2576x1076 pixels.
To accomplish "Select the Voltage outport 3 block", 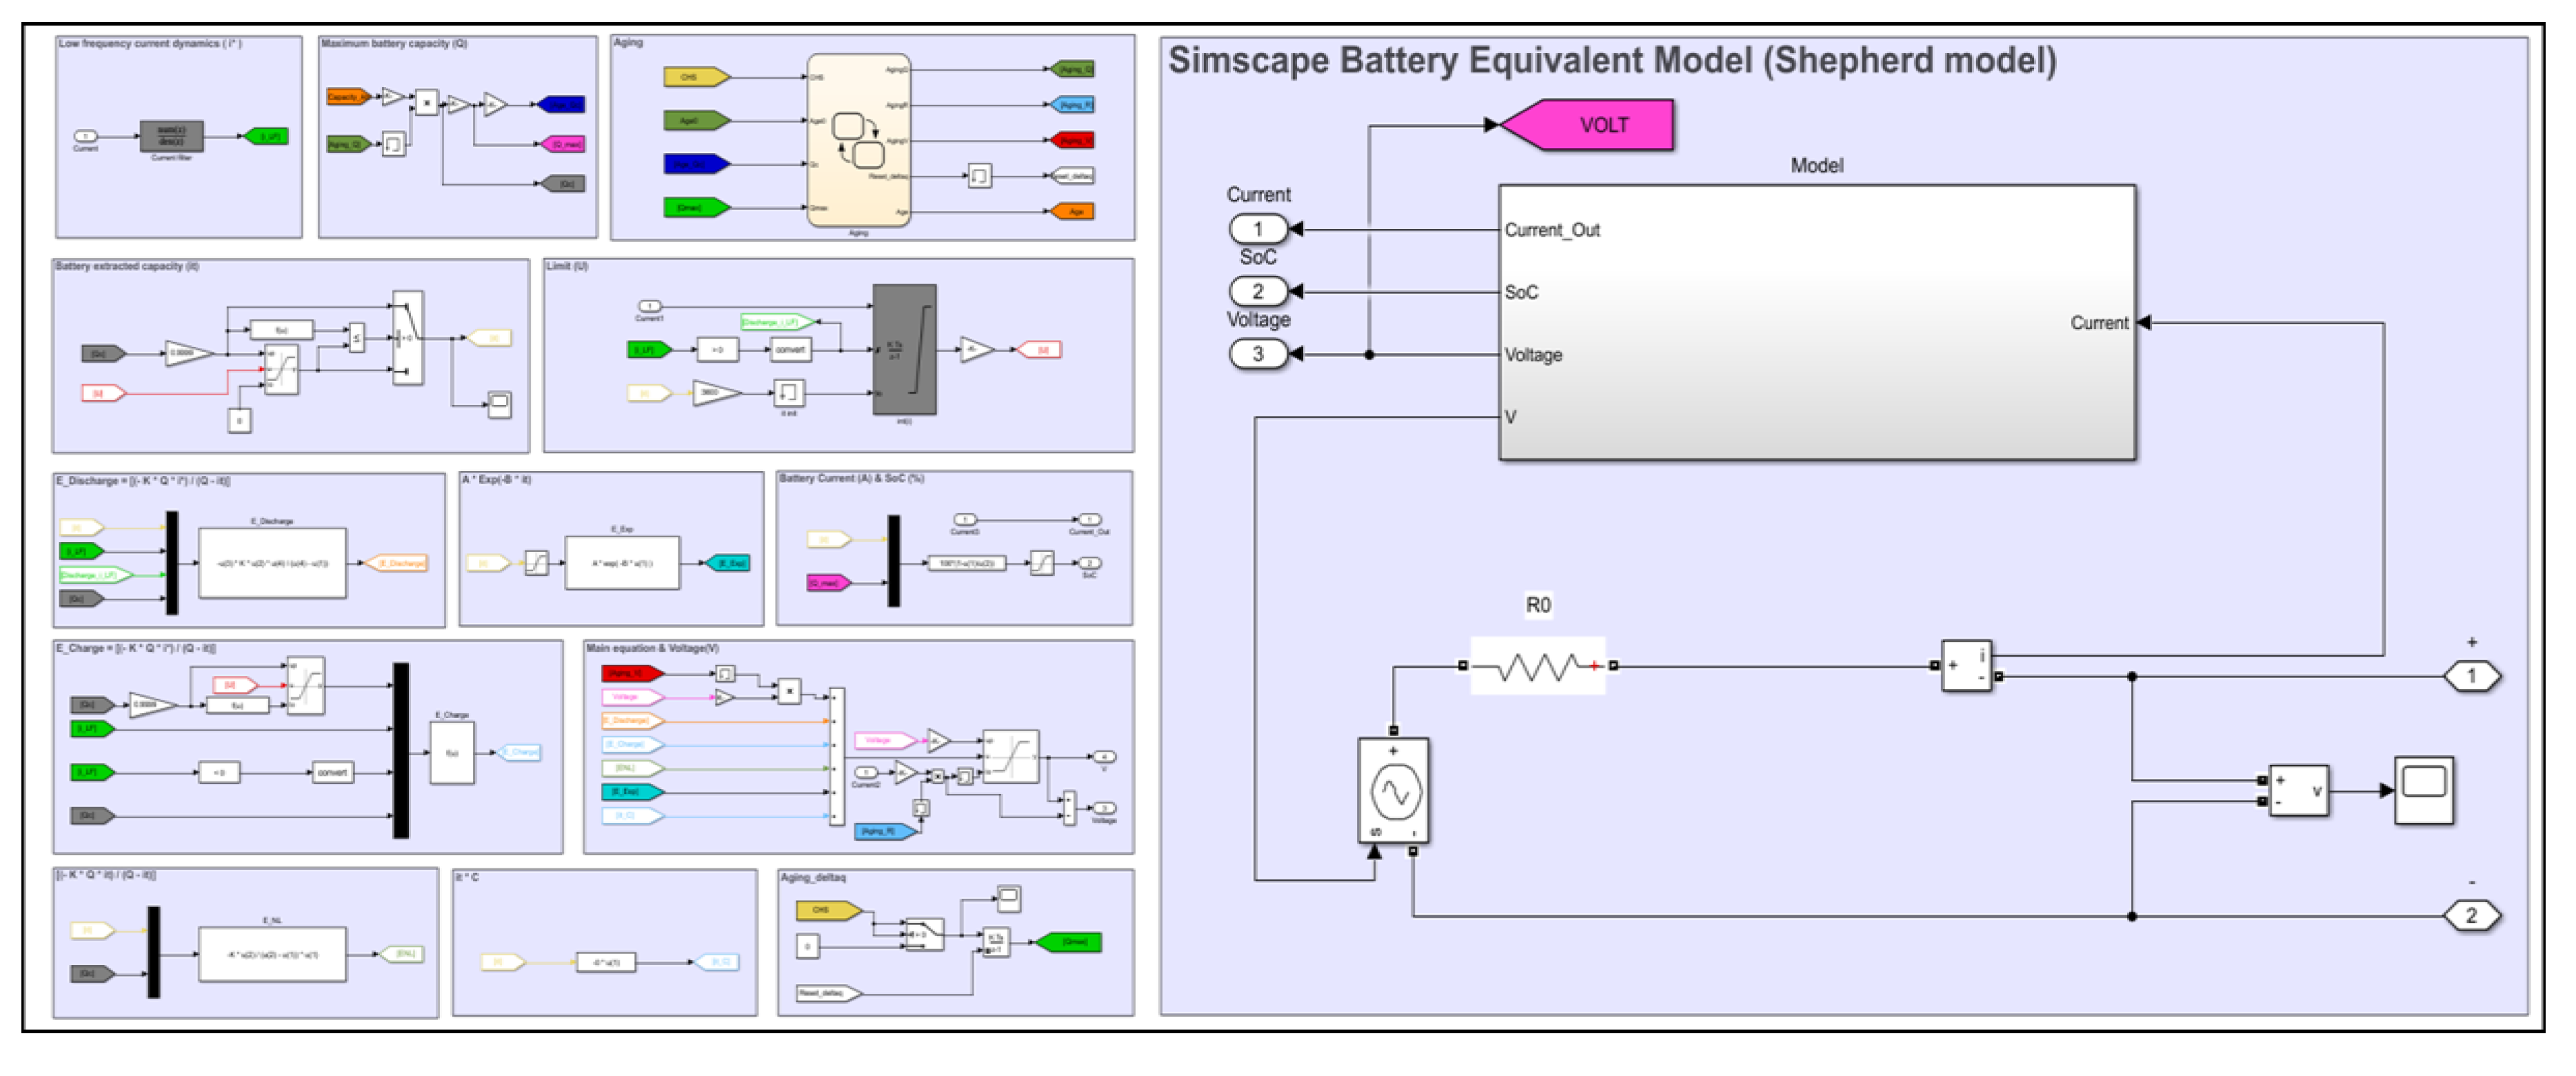I will click(1256, 354).
